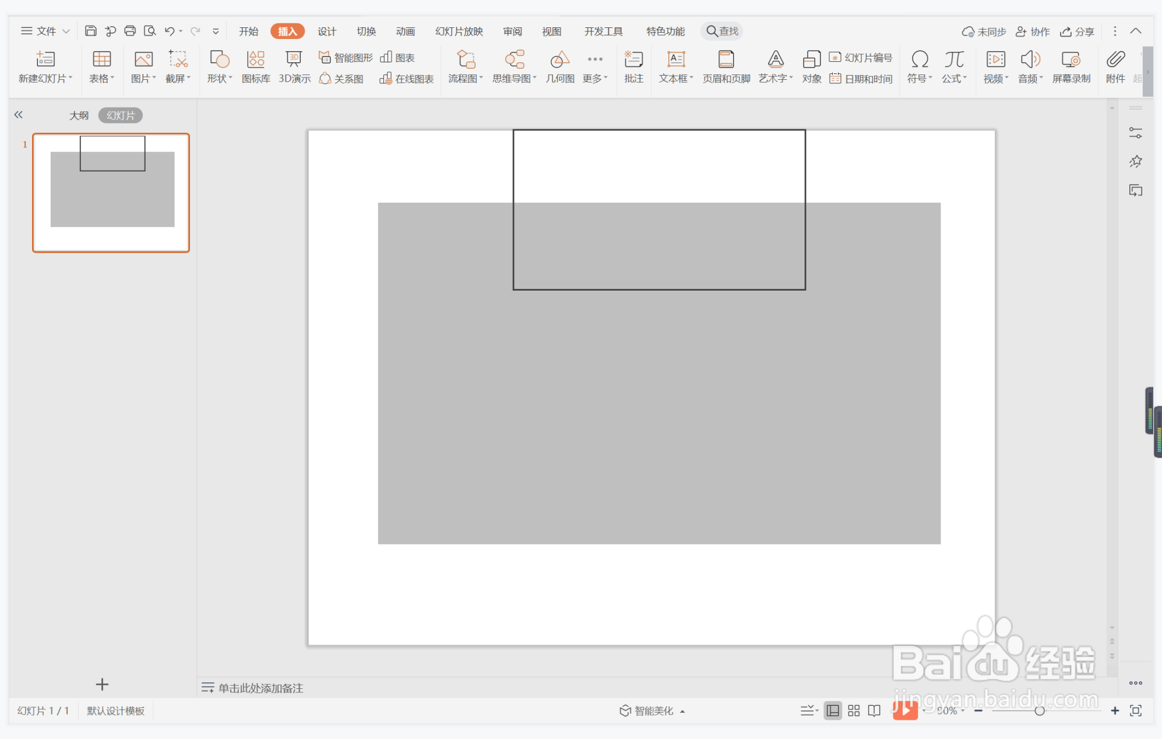The image size is (1162, 739).
Task: Switch to slide sorter grid view
Action: (x=854, y=710)
